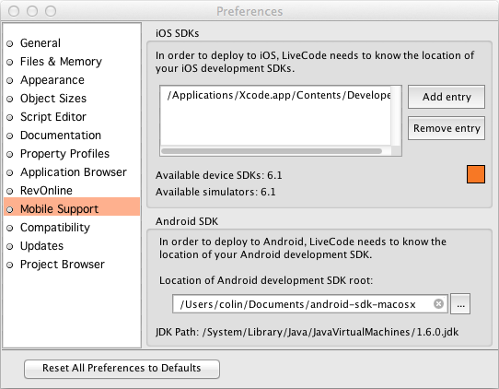This screenshot has width=499, height=389.
Task: Go to Updates preferences
Action: (x=41, y=246)
